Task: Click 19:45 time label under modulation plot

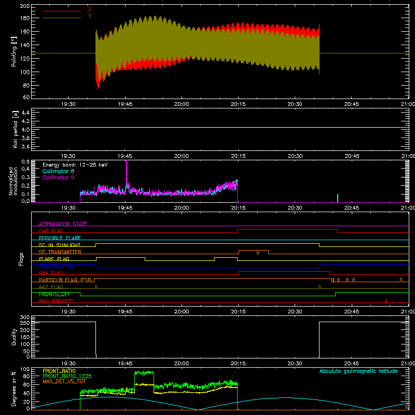Action: click(125, 208)
